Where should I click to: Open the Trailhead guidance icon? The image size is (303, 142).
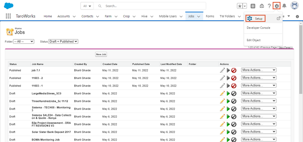(x=262, y=6)
